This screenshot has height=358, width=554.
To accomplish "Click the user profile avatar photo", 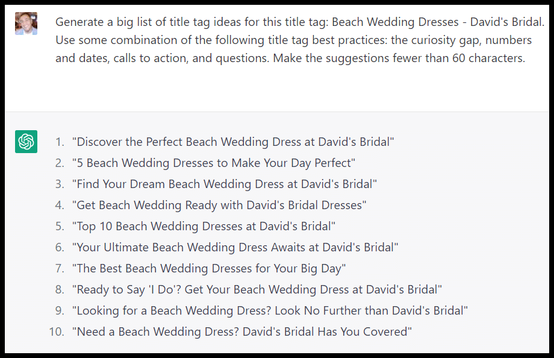I will click(26, 24).
